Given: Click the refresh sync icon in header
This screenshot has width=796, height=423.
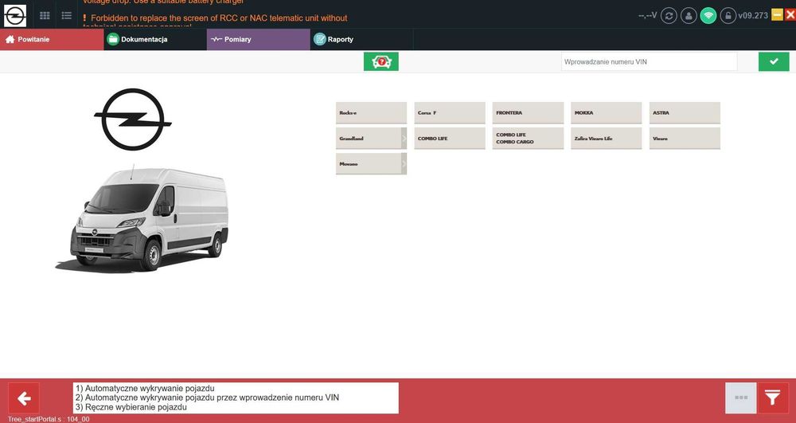Looking at the screenshot, I should tap(669, 15).
